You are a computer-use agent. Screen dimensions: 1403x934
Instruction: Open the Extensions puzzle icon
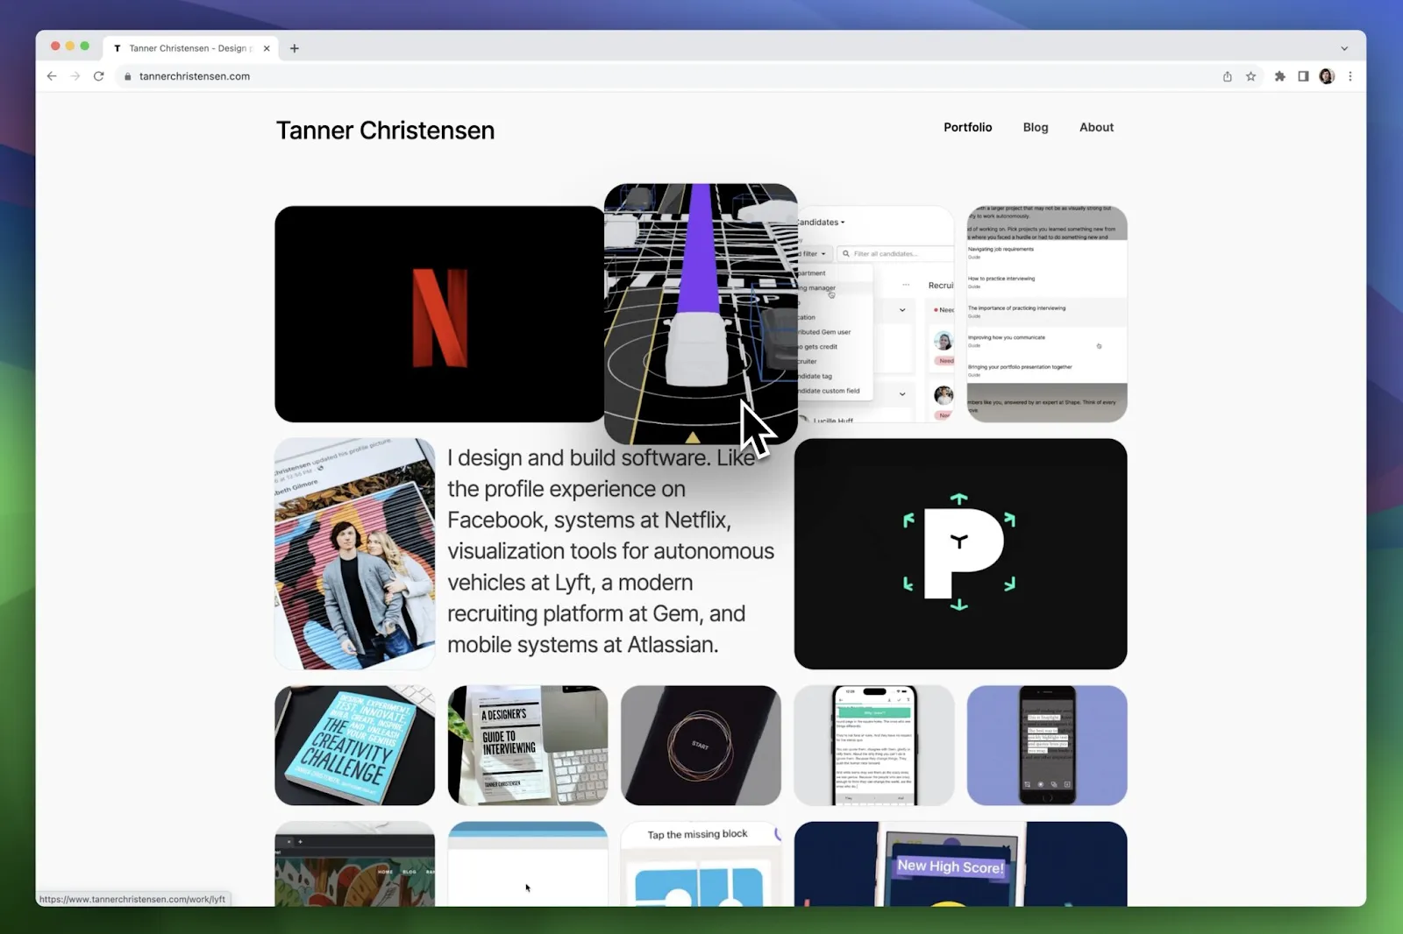click(x=1280, y=76)
